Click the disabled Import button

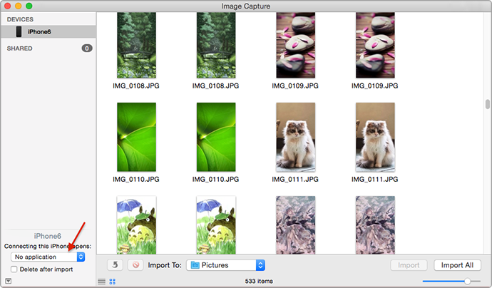[x=409, y=265]
